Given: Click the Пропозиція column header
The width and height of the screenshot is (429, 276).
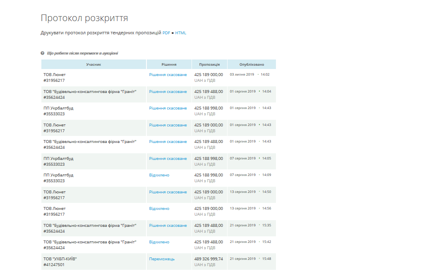Looking at the screenshot, I should 209,64.
